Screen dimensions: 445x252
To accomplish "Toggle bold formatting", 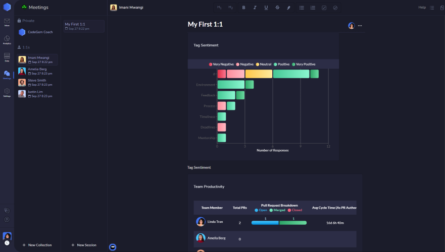I will pyautogui.click(x=243, y=8).
